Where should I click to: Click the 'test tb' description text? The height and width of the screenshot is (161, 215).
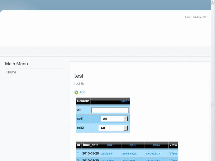pyautogui.click(x=79, y=84)
